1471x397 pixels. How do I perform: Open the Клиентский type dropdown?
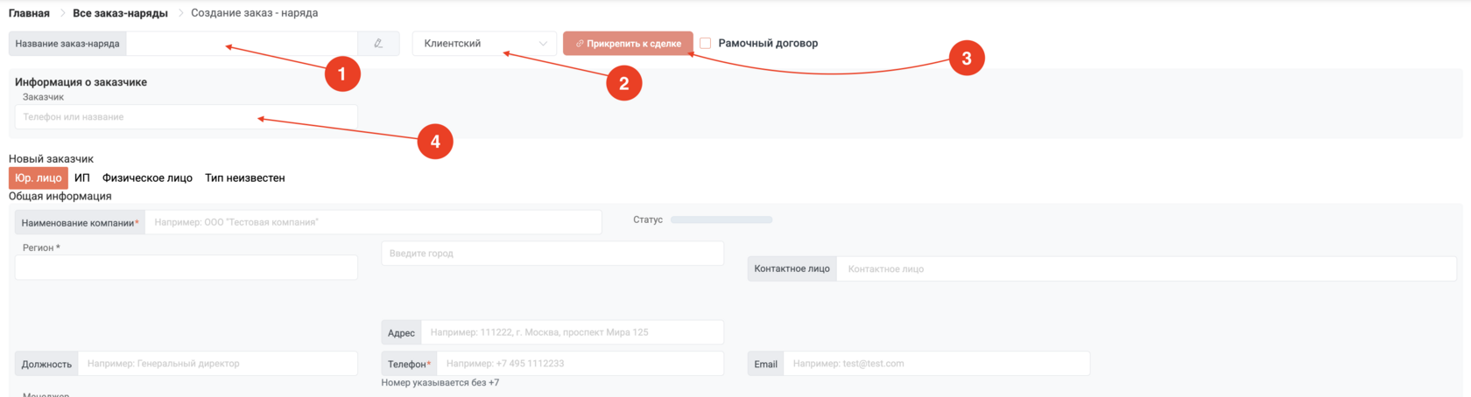[484, 44]
